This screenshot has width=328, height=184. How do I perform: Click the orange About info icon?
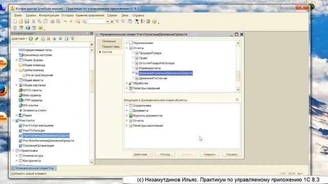tap(154, 21)
